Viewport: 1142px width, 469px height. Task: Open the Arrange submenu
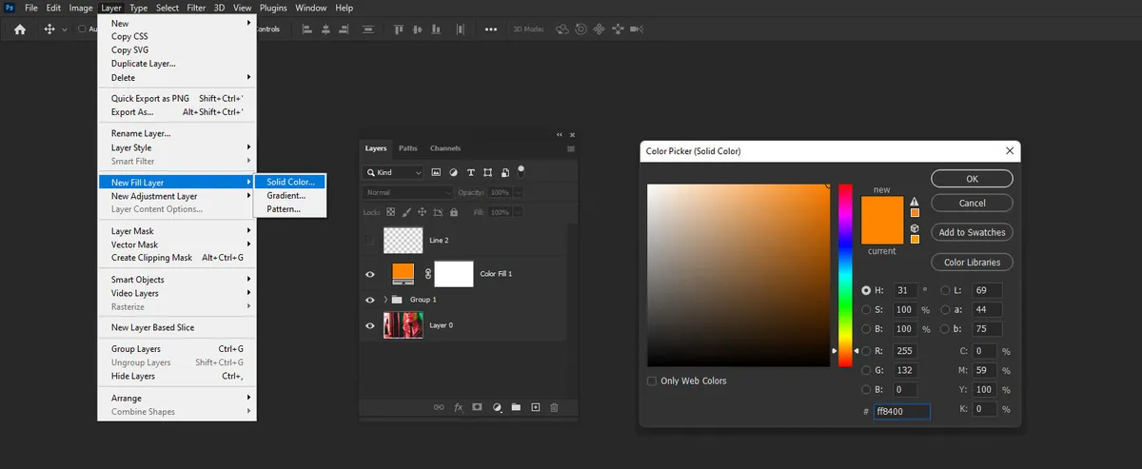[x=177, y=398]
